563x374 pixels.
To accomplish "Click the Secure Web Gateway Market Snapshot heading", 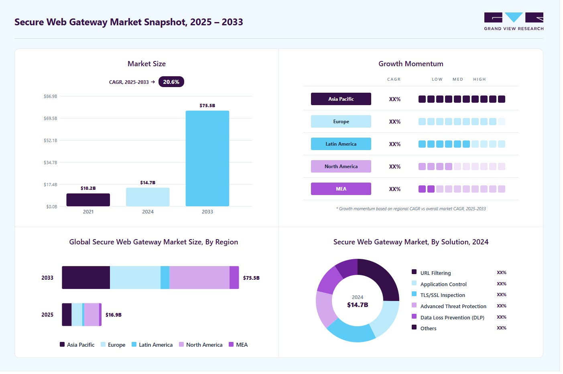I will (129, 22).
